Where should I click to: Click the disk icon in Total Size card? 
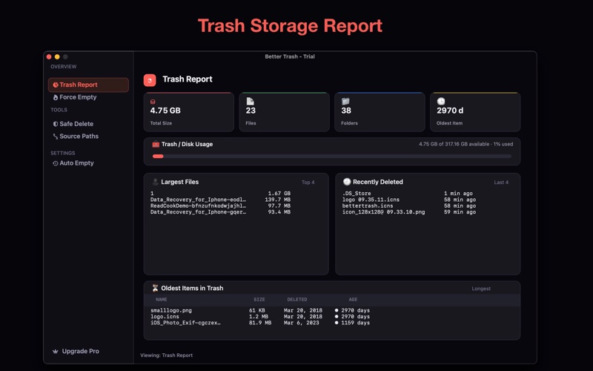(153, 102)
